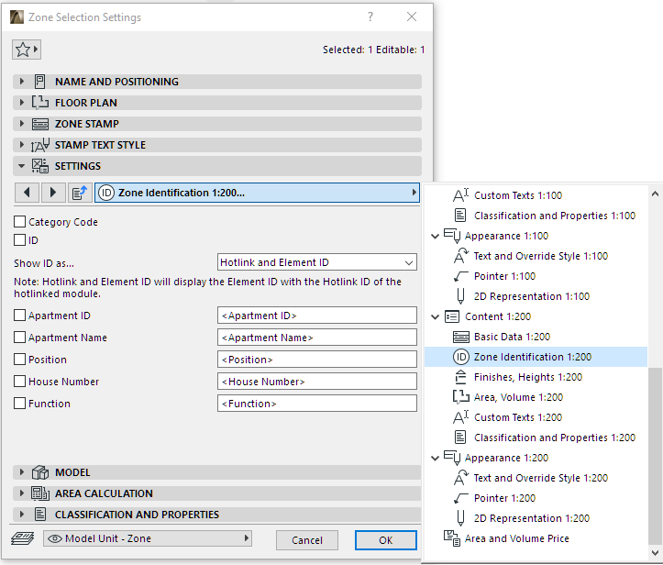
Task: Click the popup list scrollbar thumb
Action: click(x=655, y=457)
